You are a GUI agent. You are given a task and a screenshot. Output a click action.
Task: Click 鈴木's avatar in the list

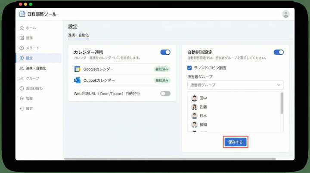pyautogui.click(x=194, y=116)
